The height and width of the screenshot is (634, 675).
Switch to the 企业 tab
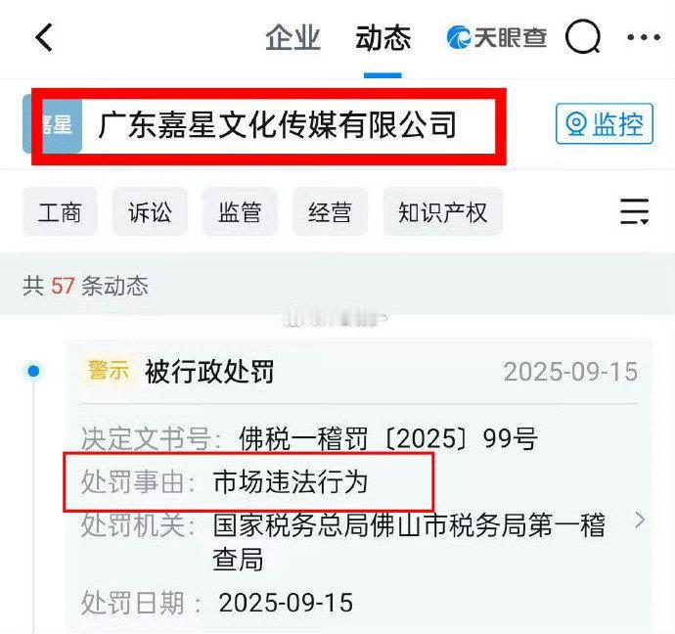click(x=292, y=38)
